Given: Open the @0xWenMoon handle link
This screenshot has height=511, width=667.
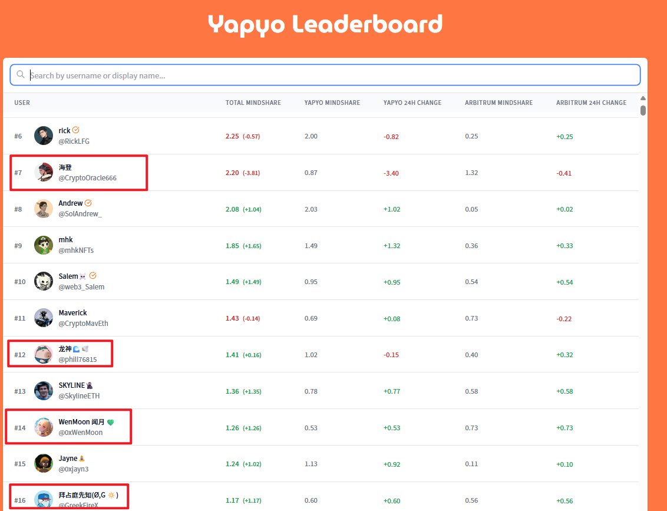Looking at the screenshot, I should (x=80, y=433).
